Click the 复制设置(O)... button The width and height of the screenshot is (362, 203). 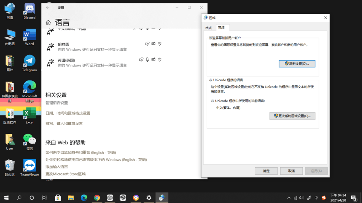point(297,64)
